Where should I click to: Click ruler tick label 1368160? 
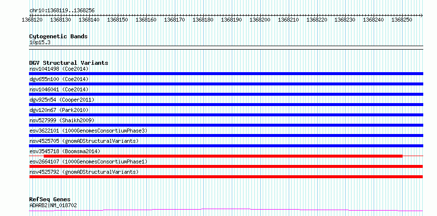(x=146, y=20)
